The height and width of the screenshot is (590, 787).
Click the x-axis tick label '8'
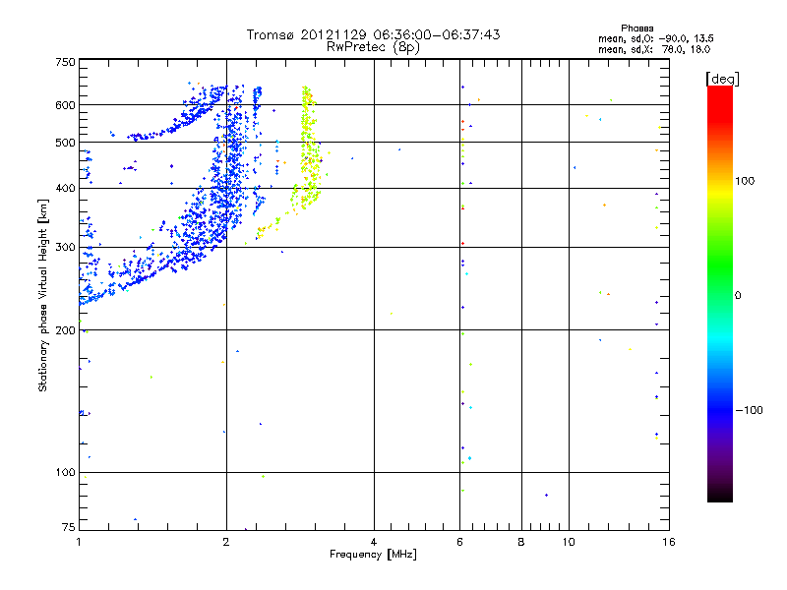click(x=521, y=542)
